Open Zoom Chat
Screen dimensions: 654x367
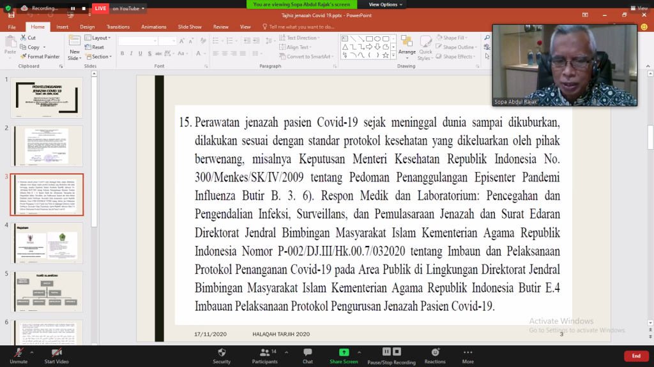pos(308,356)
